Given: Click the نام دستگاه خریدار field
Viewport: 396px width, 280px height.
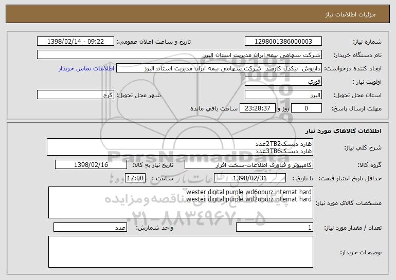Looking at the screenshot, I should click(x=179, y=54).
